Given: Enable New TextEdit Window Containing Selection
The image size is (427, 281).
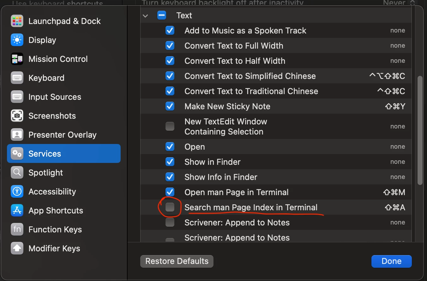Looking at the screenshot, I should click(x=170, y=126).
